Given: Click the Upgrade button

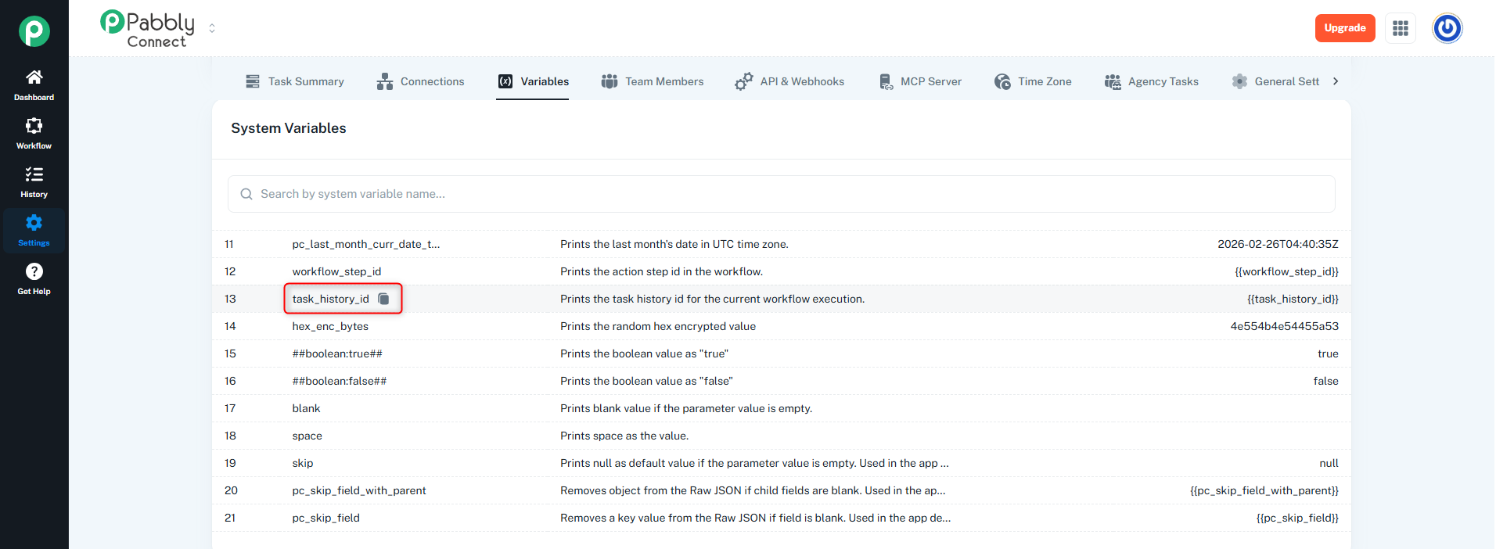Looking at the screenshot, I should tap(1344, 28).
